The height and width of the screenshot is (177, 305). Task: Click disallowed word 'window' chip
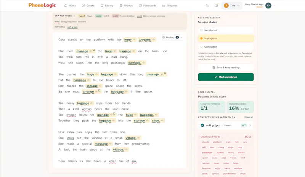[238, 169]
